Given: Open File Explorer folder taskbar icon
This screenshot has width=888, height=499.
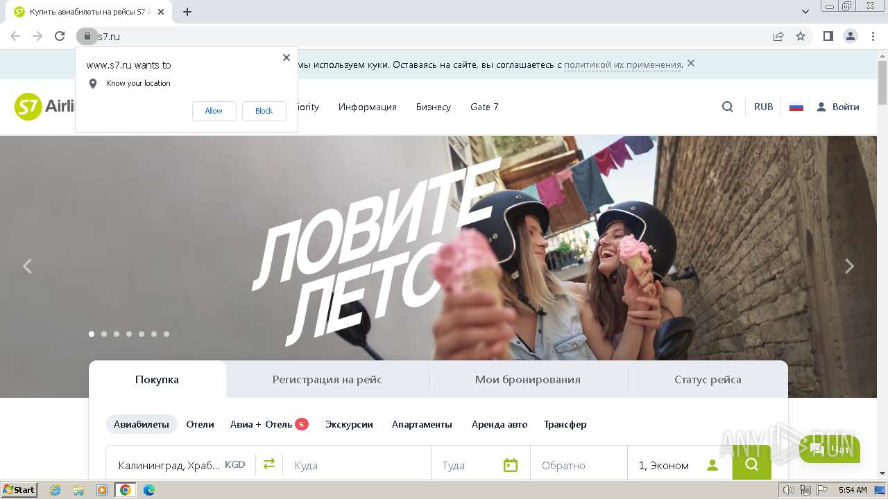Looking at the screenshot, I should (78, 490).
